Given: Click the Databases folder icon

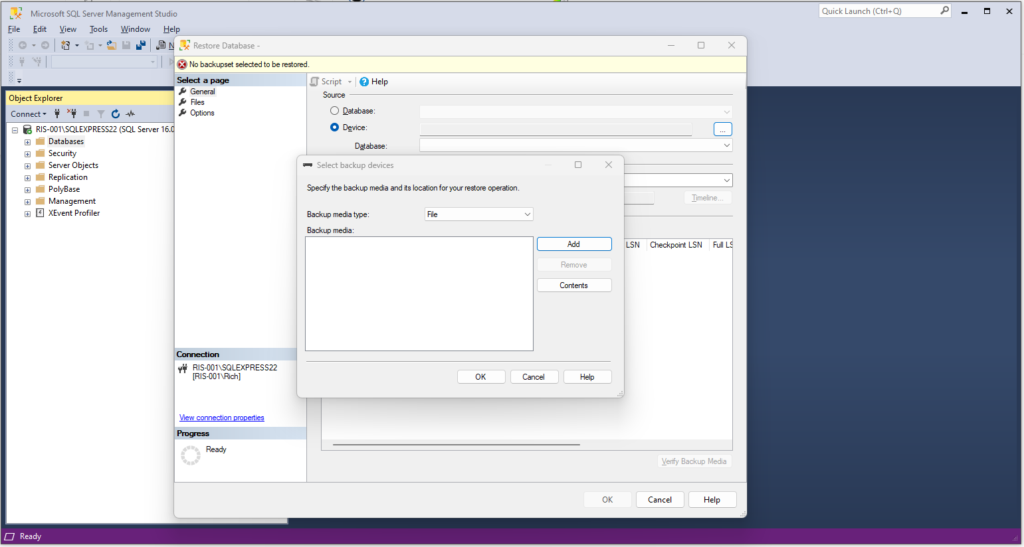Looking at the screenshot, I should coord(41,141).
